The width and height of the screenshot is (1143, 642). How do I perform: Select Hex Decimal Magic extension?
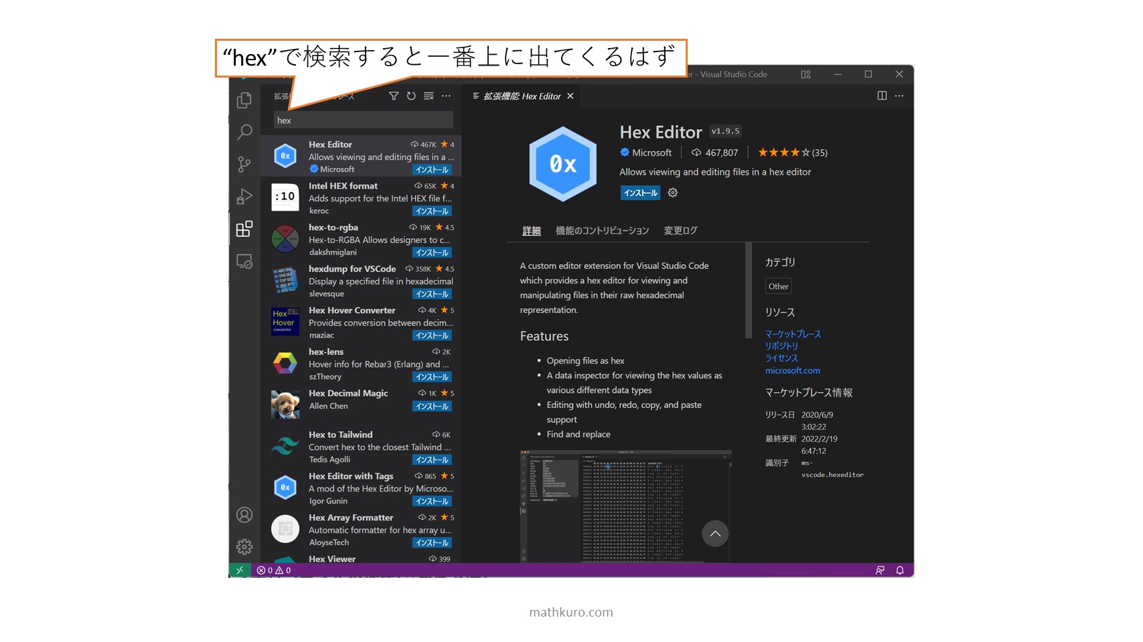361,405
